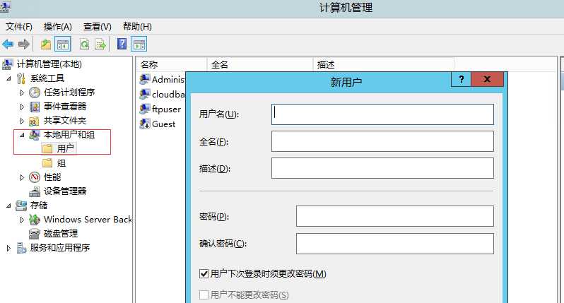The image size is (564, 303).
Task: Sort by the 名称 column header
Action: pos(172,65)
